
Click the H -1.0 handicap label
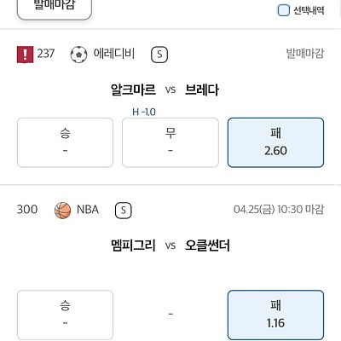[144, 112]
